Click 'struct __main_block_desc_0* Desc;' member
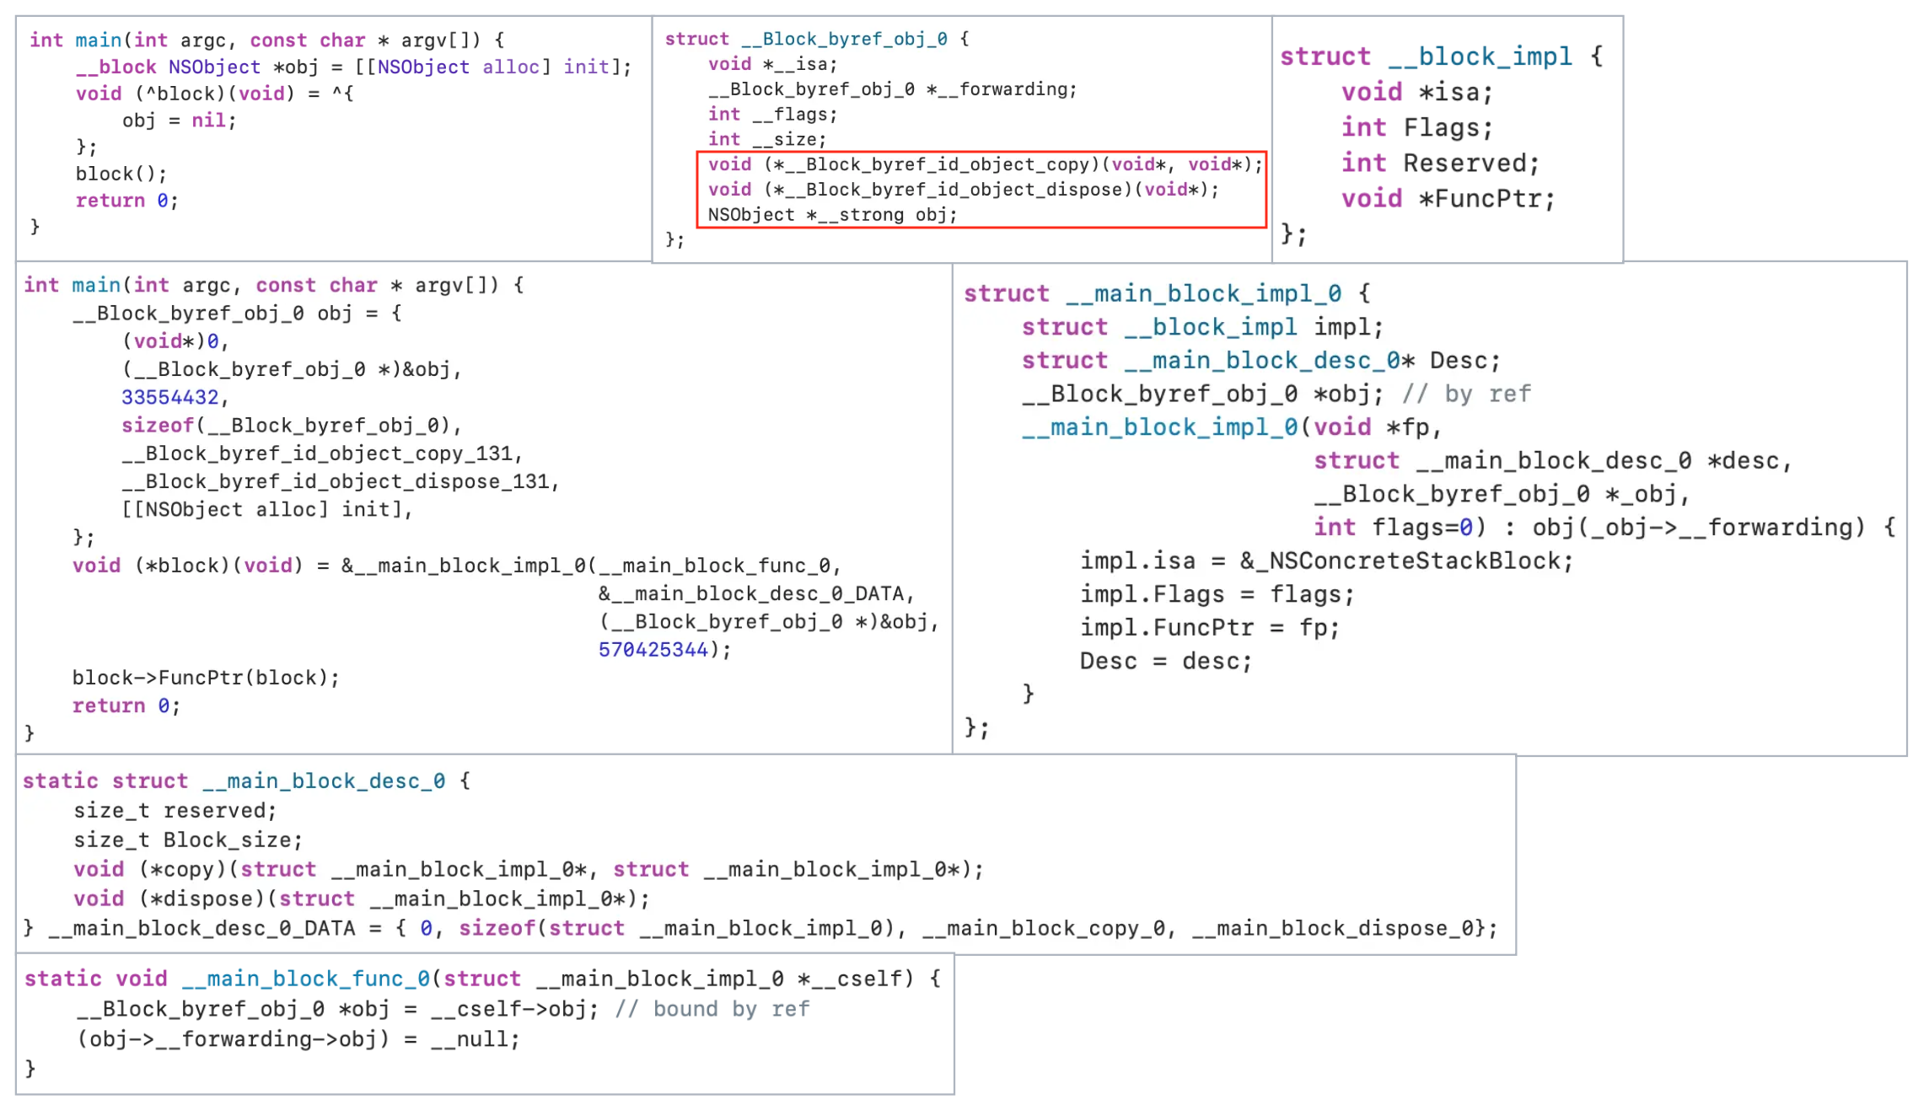The width and height of the screenshot is (1929, 1116). point(1261,361)
